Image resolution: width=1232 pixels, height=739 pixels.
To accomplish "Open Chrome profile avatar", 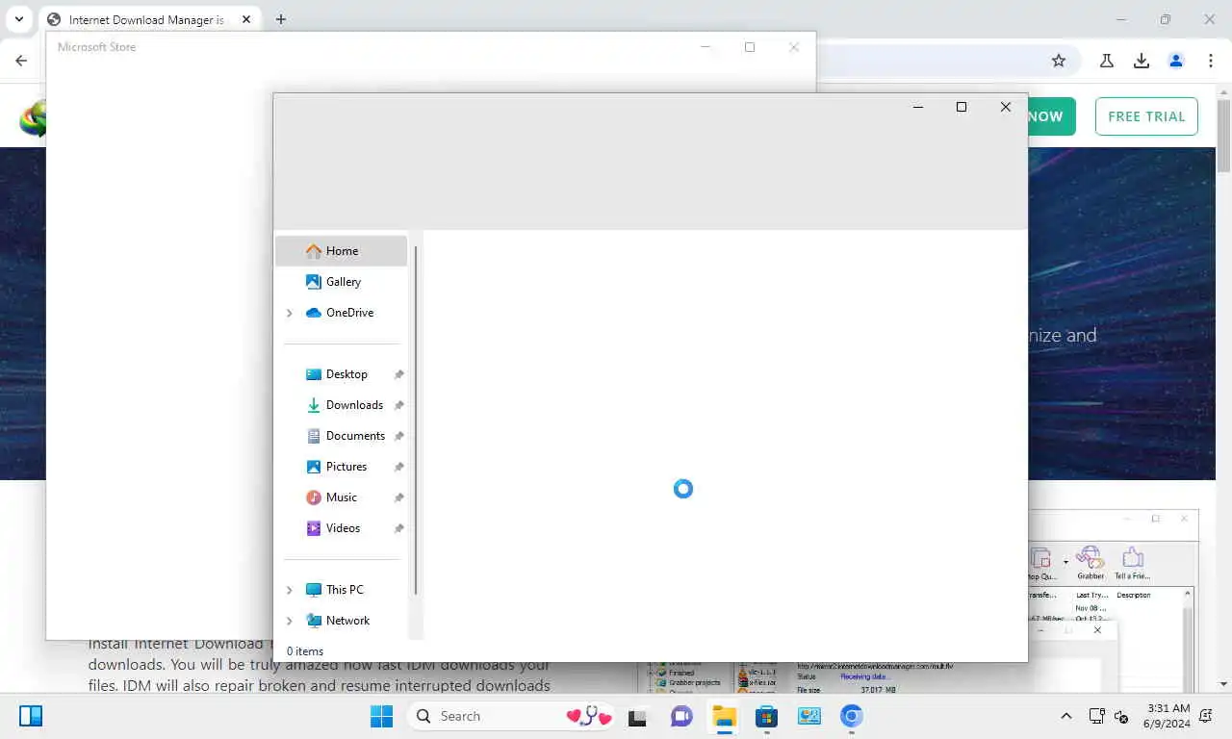I will point(1176,61).
